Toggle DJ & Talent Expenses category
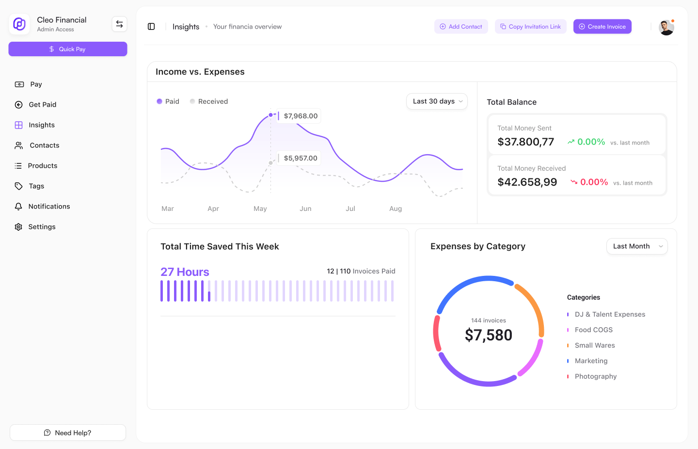 [609, 314]
